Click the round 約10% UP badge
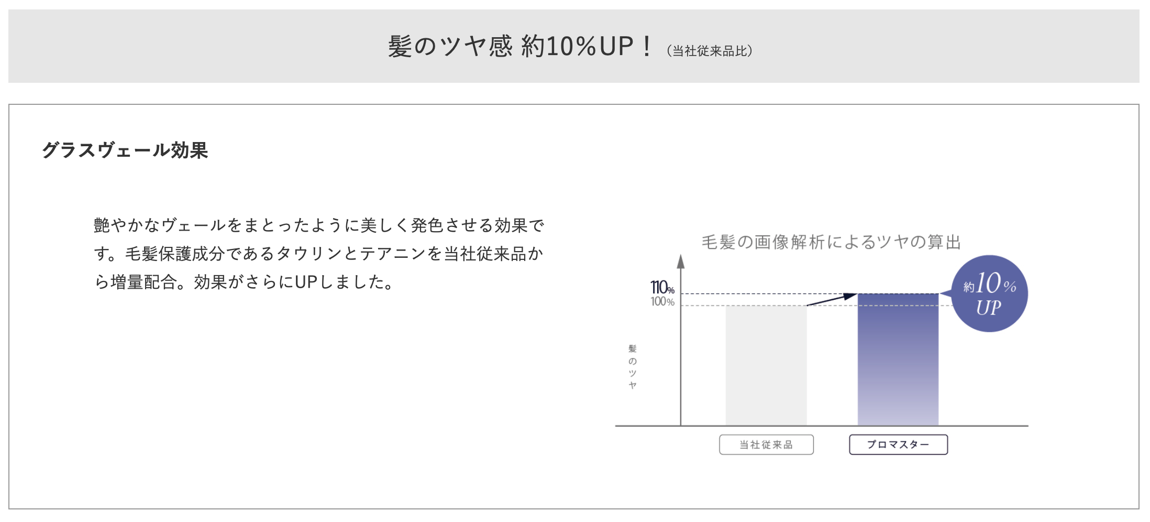 [x=989, y=293]
